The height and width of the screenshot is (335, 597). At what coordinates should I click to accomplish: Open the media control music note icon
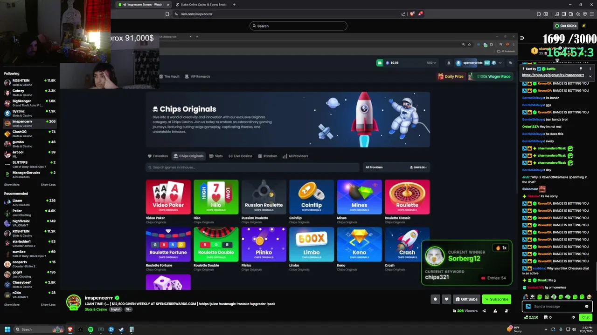556,14
